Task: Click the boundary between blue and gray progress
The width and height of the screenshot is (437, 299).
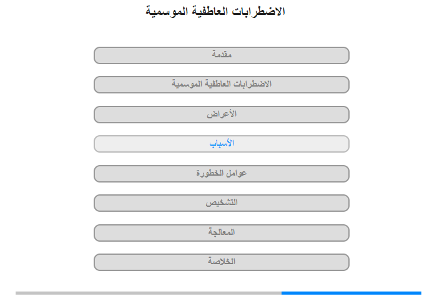Action: tap(282, 293)
